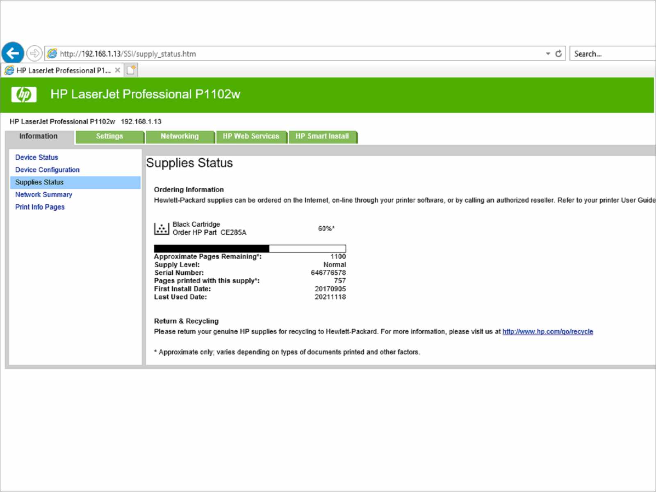656x492 pixels.
Task: Open Network Summary in the sidebar
Action: [x=43, y=195]
